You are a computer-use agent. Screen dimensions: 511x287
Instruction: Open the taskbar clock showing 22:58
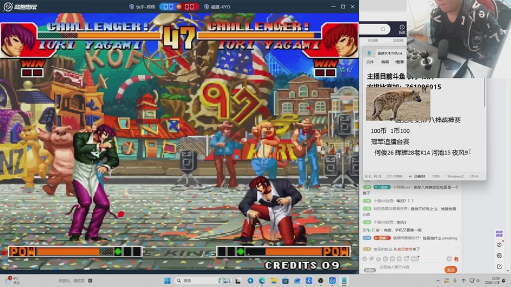tap(492, 281)
